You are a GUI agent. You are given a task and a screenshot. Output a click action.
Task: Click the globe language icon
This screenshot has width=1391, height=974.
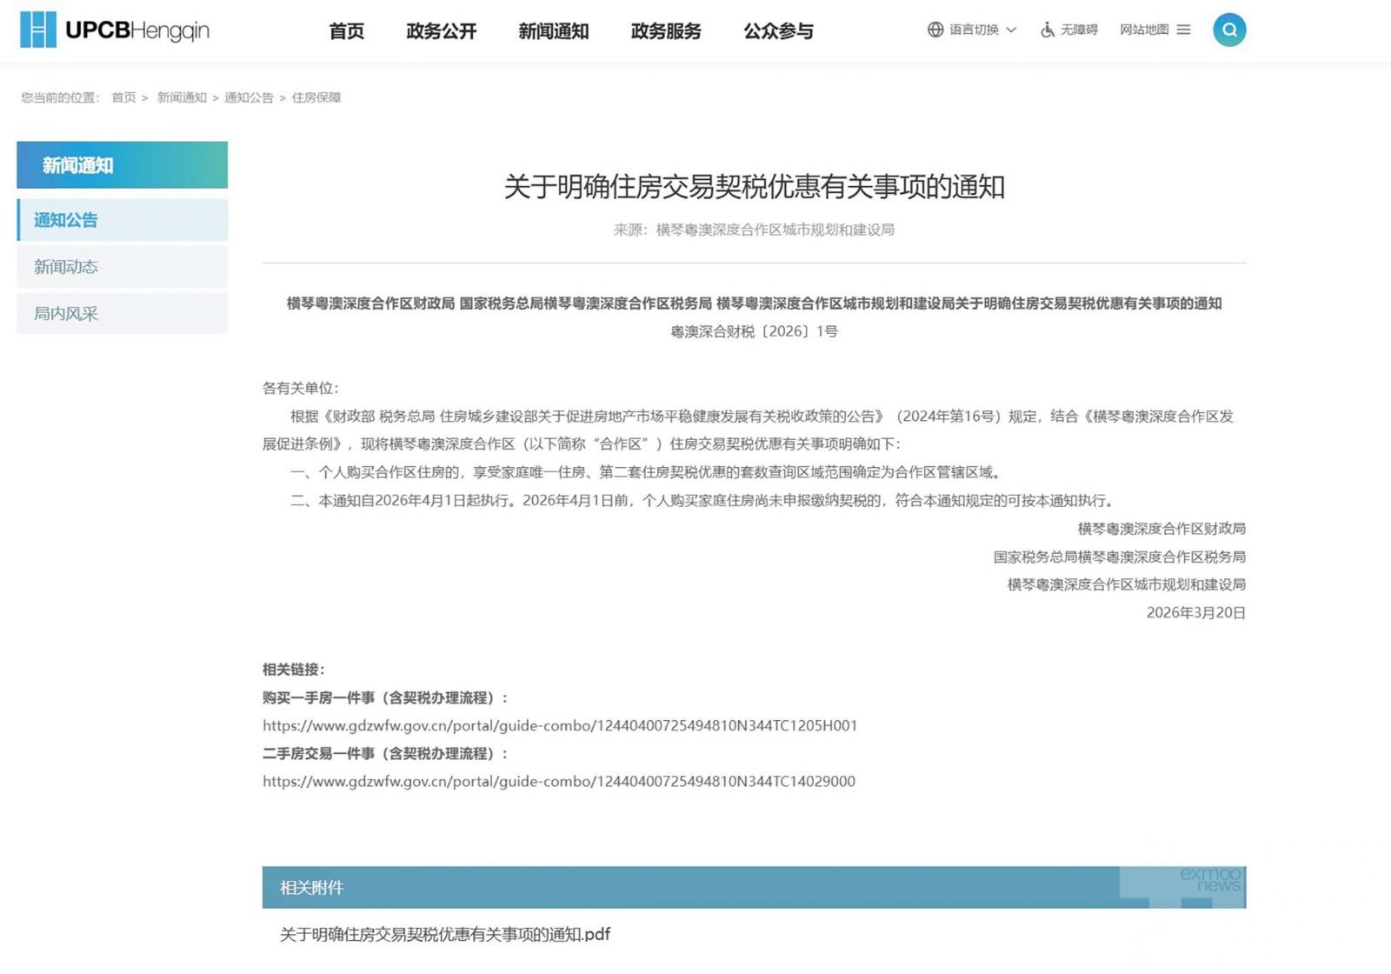pyautogui.click(x=935, y=29)
